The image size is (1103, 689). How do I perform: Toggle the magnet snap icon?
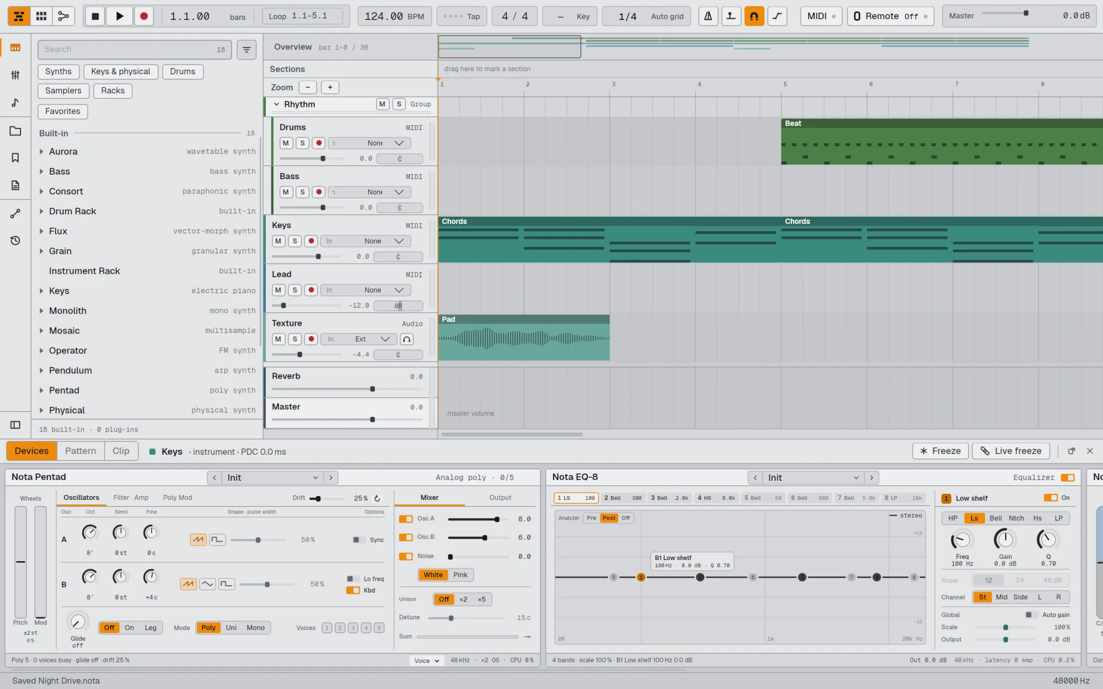point(754,16)
